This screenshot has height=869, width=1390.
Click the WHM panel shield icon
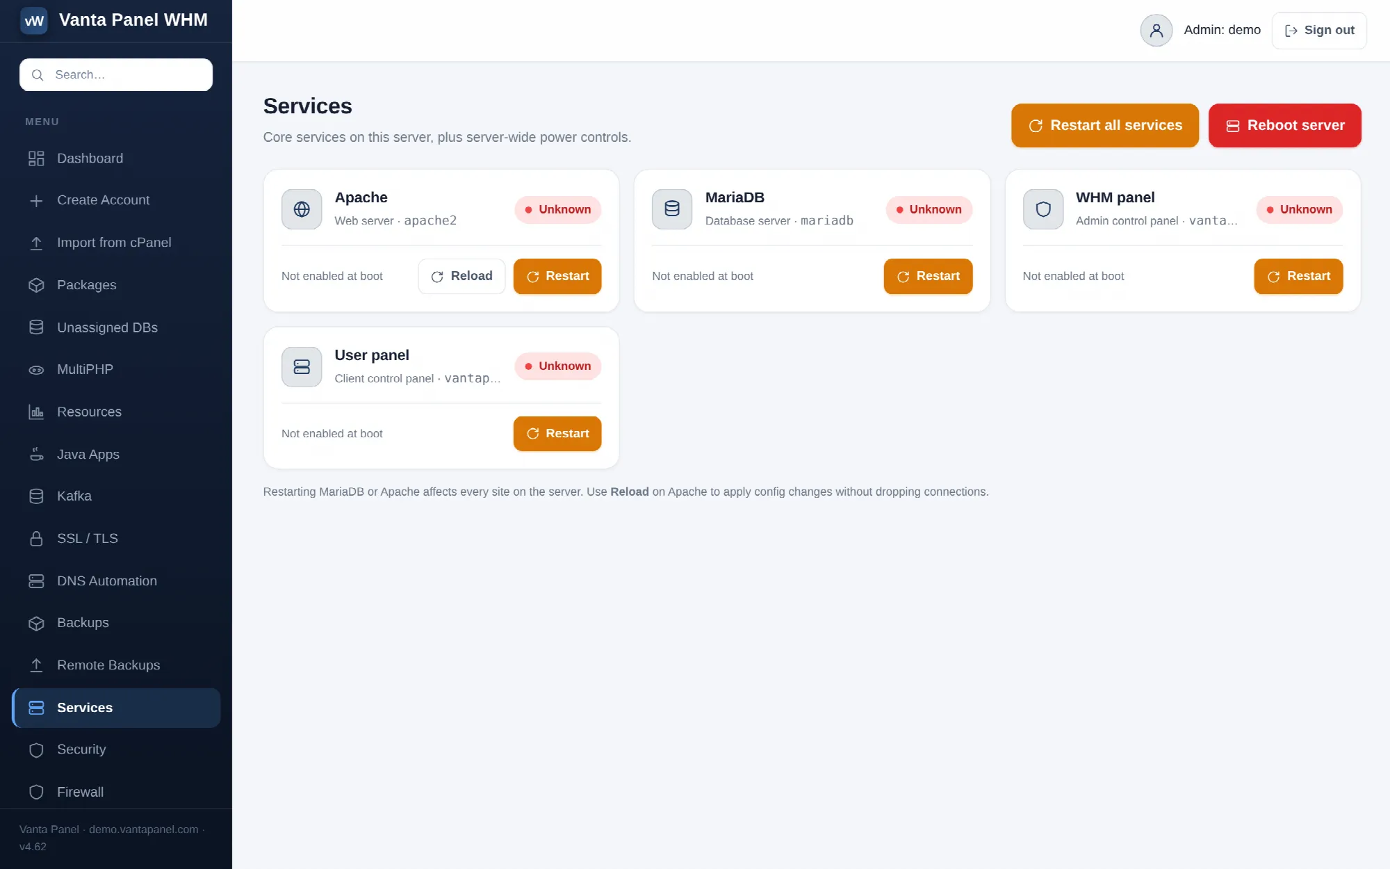pyautogui.click(x=1043, y=209)
